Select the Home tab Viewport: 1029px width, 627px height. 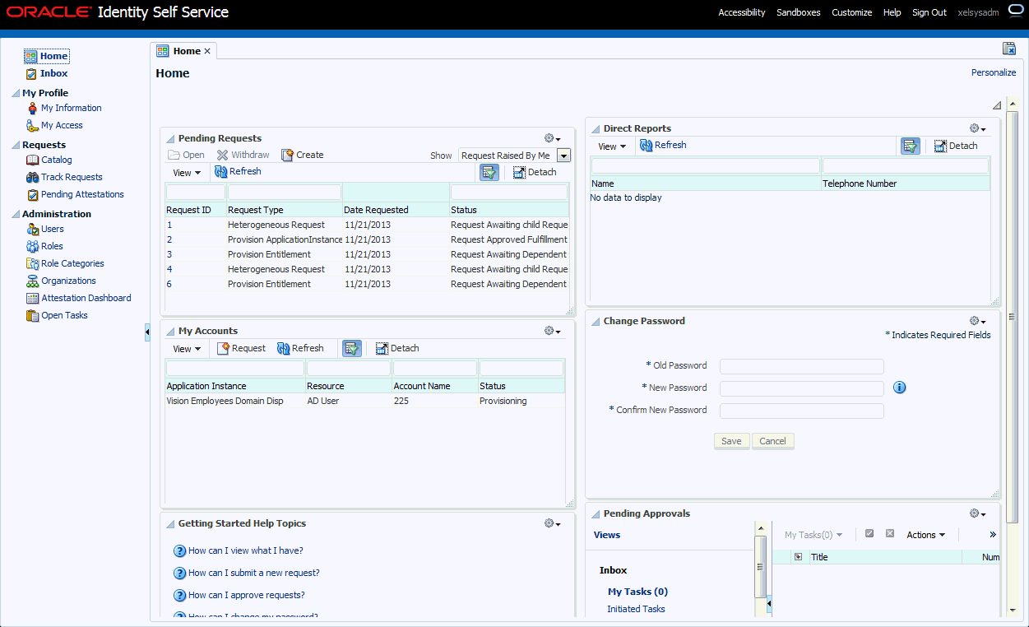click(x=184, y=51)
